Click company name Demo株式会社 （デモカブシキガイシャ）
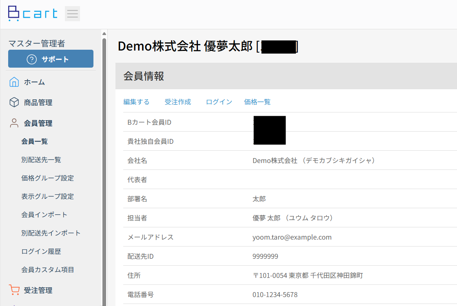Image resolution: width=457 pixels, height=306 pixels. click(x=315, y=161)
